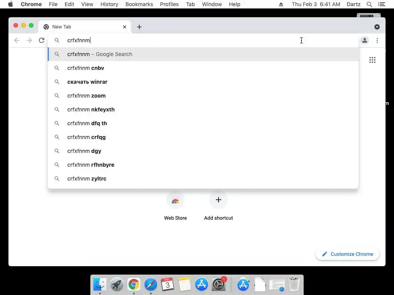Open Finder from the Dock
Screen dimensions: 394x295
pyautogui.click(x=100, y=285)
